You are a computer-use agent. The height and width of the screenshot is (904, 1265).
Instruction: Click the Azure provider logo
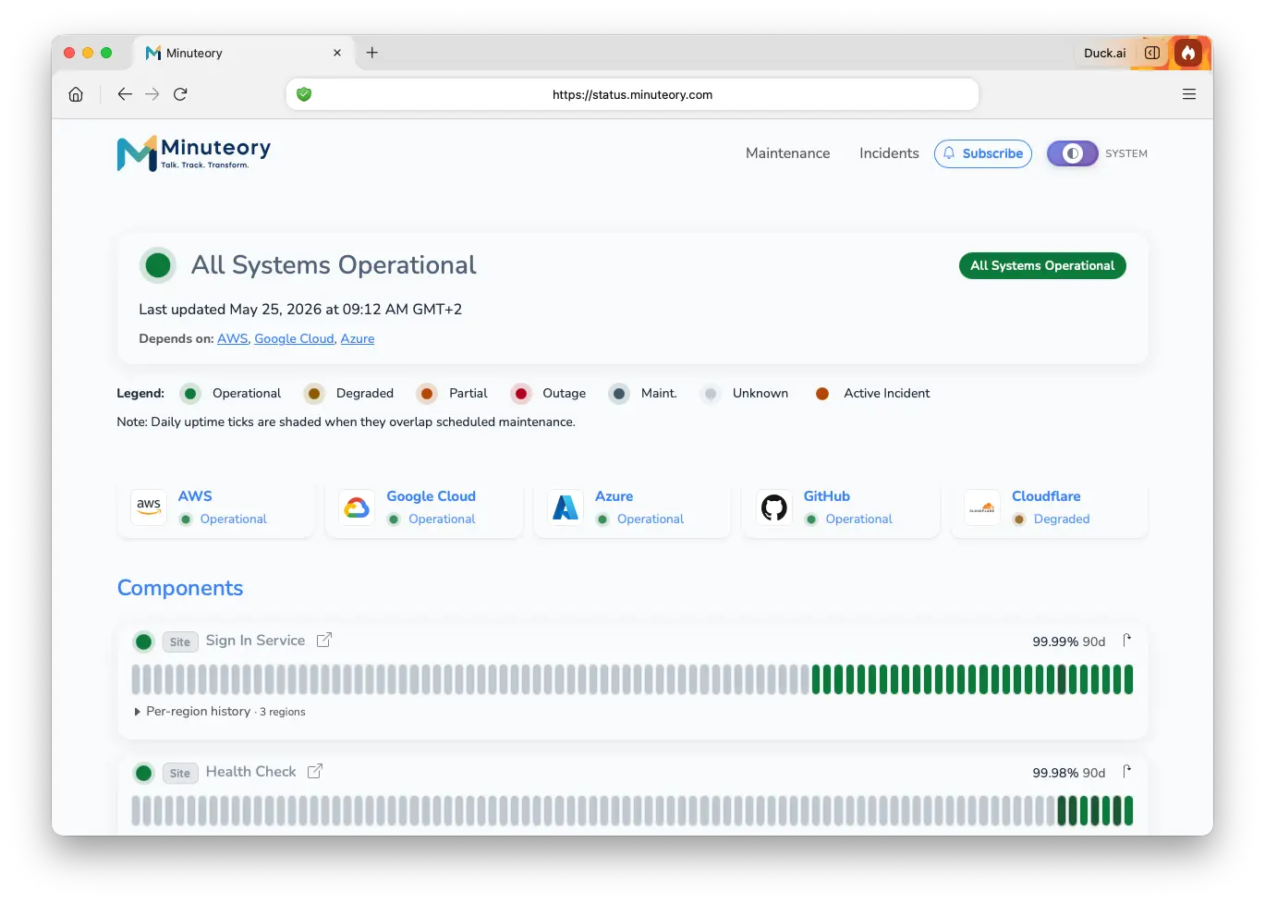(x=566, y=507)
